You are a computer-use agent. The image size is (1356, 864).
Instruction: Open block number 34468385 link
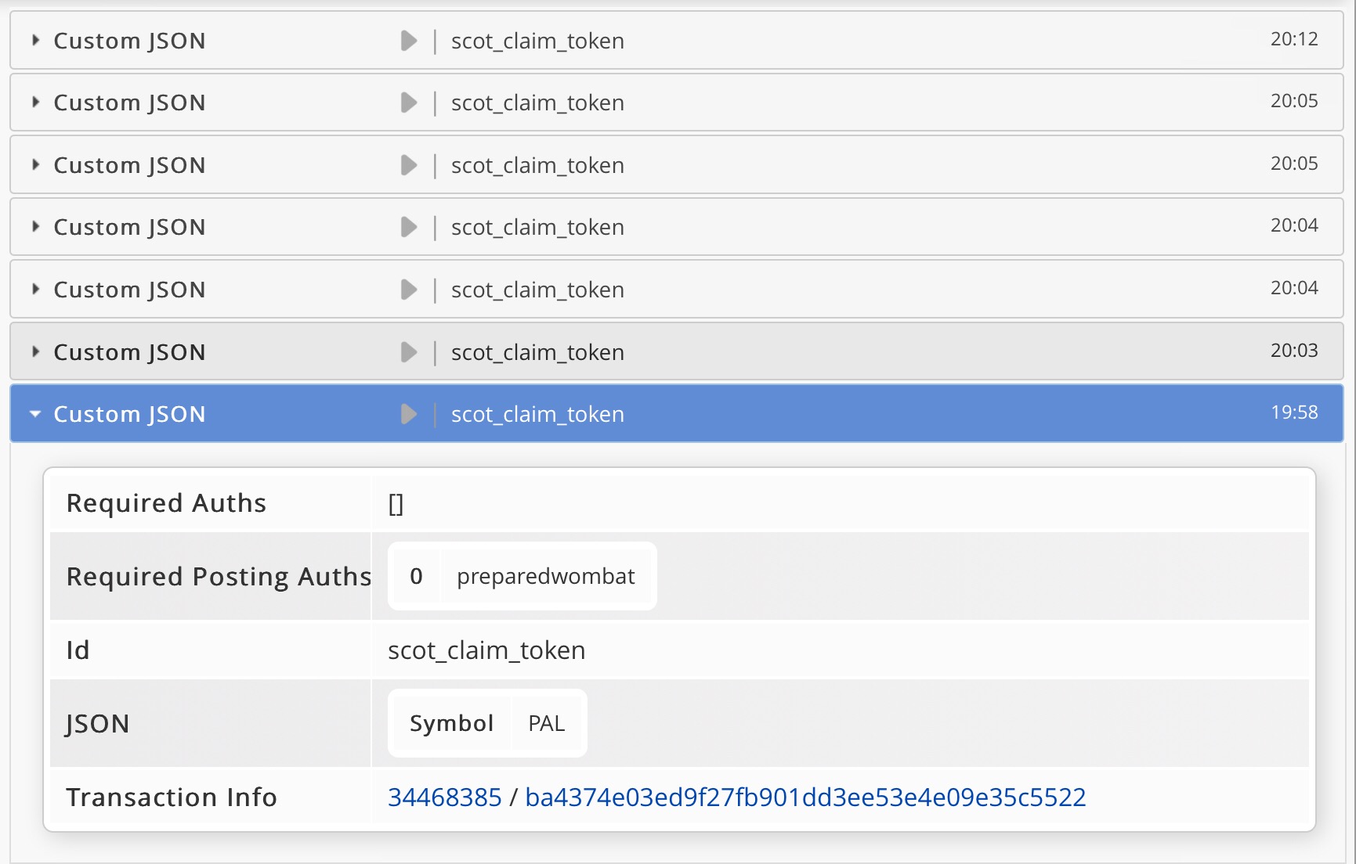point(445,797)
